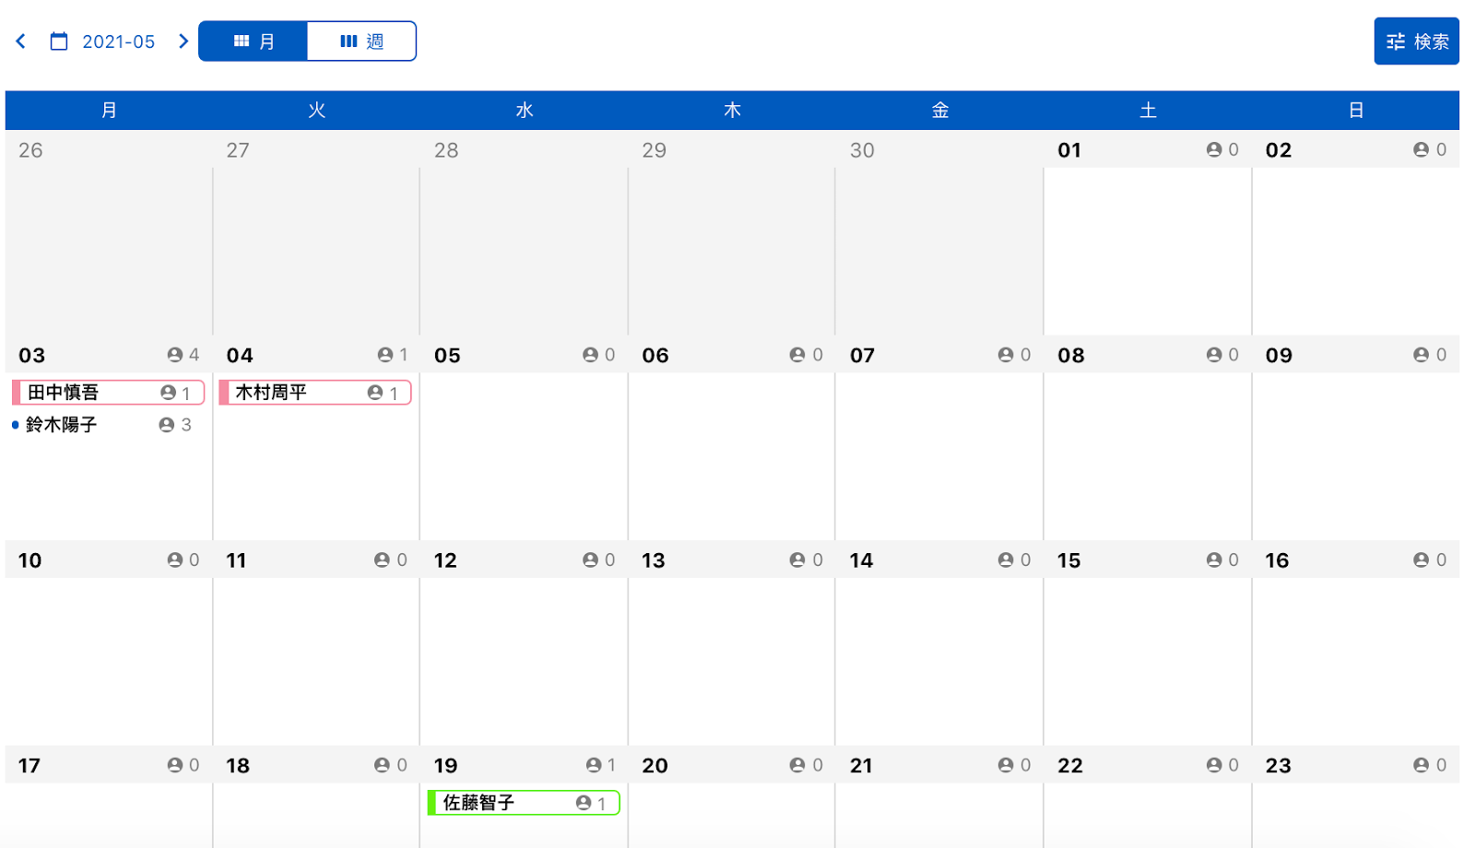Click person count icon for day 05
Screen dimensions: 1475x848
click(x=591, y=355)
